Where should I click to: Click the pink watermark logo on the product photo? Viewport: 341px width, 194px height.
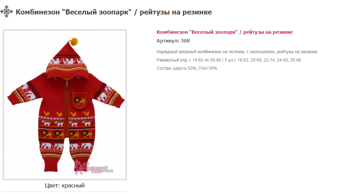(94, 167)
